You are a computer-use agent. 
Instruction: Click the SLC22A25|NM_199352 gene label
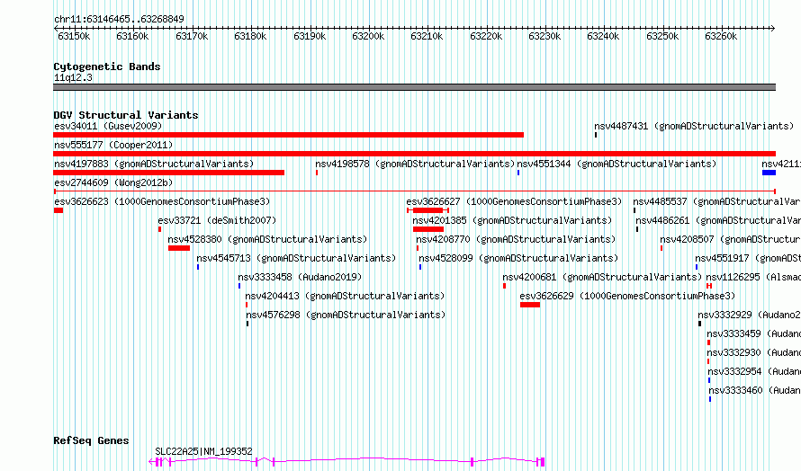point(203,451)
